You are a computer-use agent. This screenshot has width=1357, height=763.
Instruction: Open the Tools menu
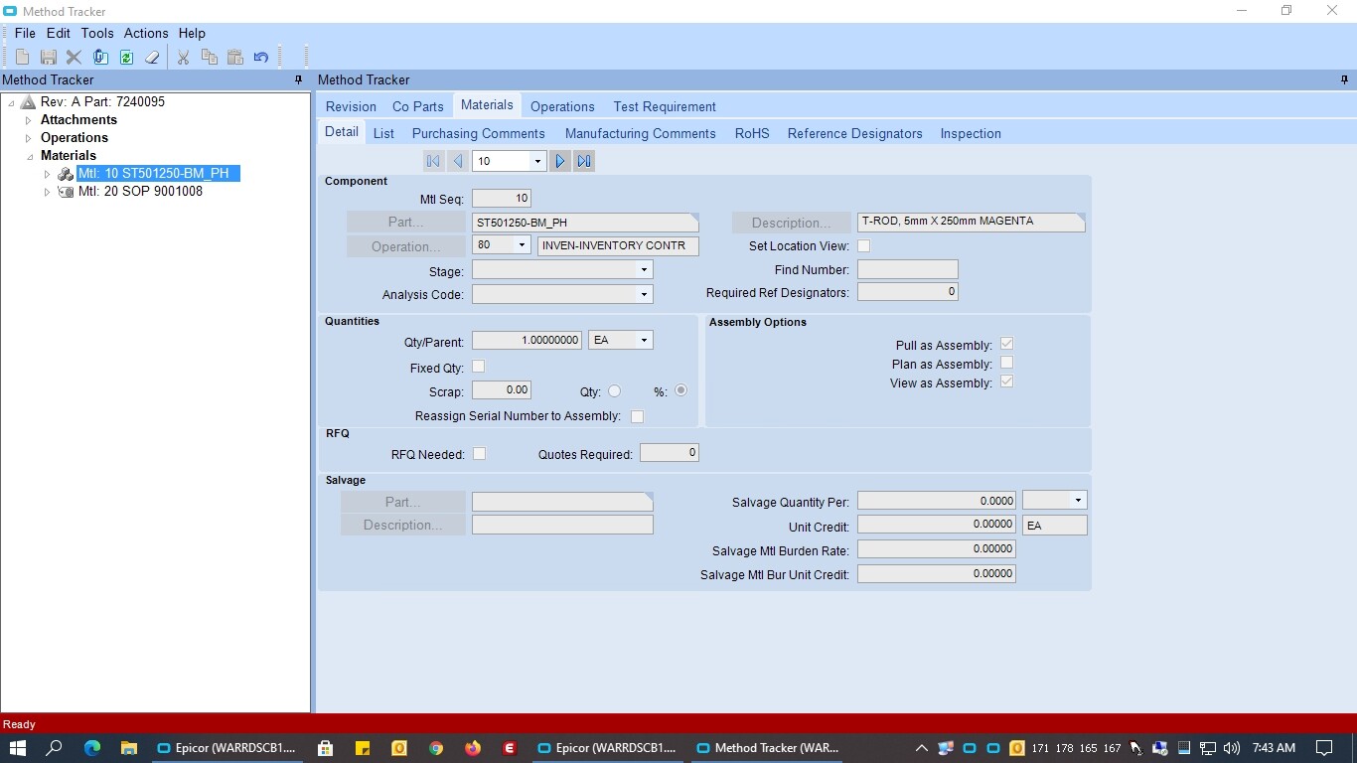click(97, 33)
